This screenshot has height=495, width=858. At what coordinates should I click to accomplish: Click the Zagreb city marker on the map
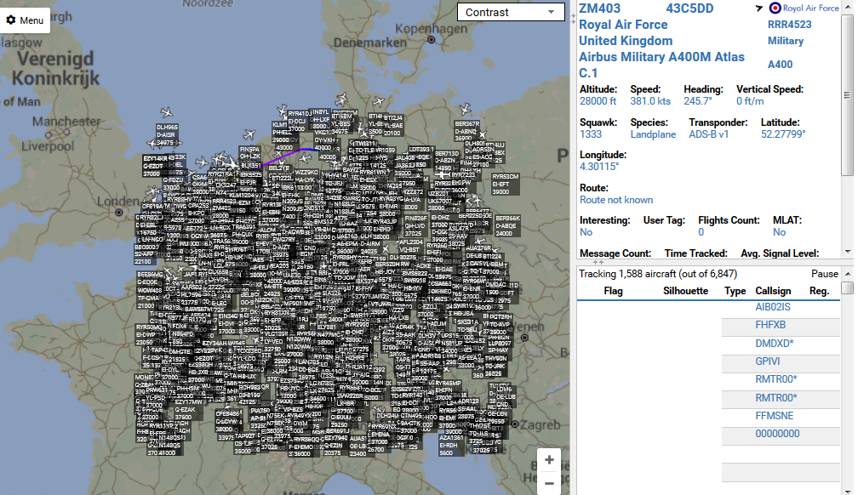[x=514, y=424]
